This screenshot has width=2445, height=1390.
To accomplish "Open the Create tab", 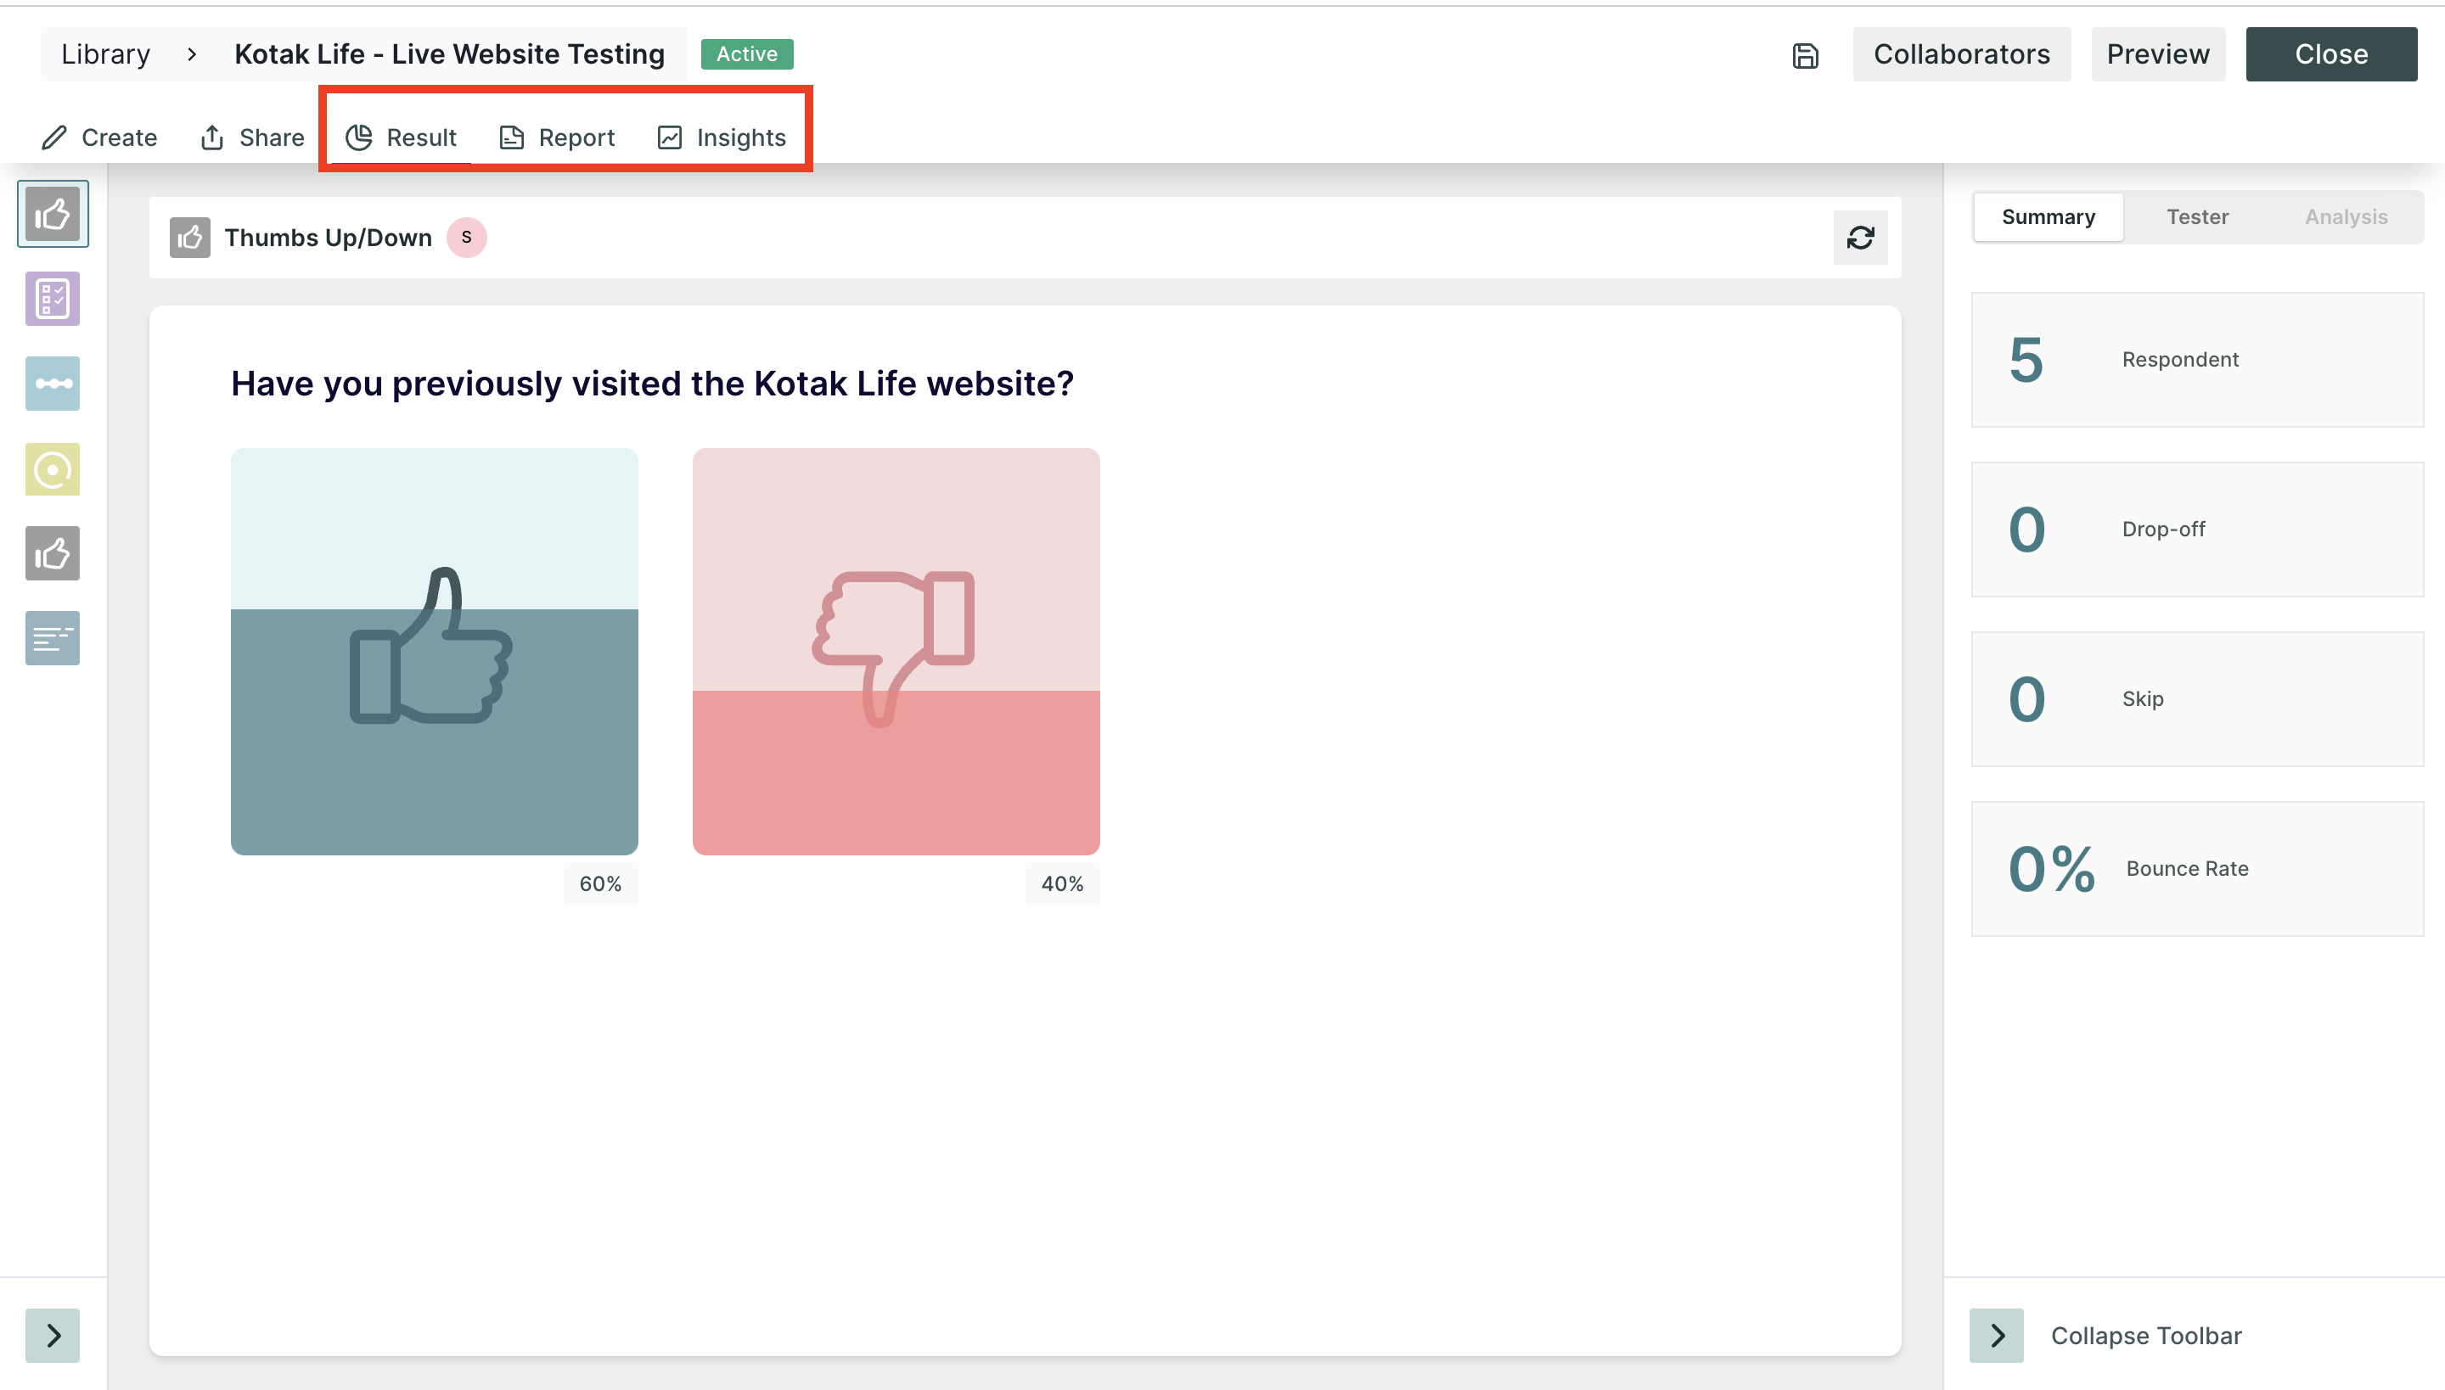I will pyautogui.click(x=99, y=137).
